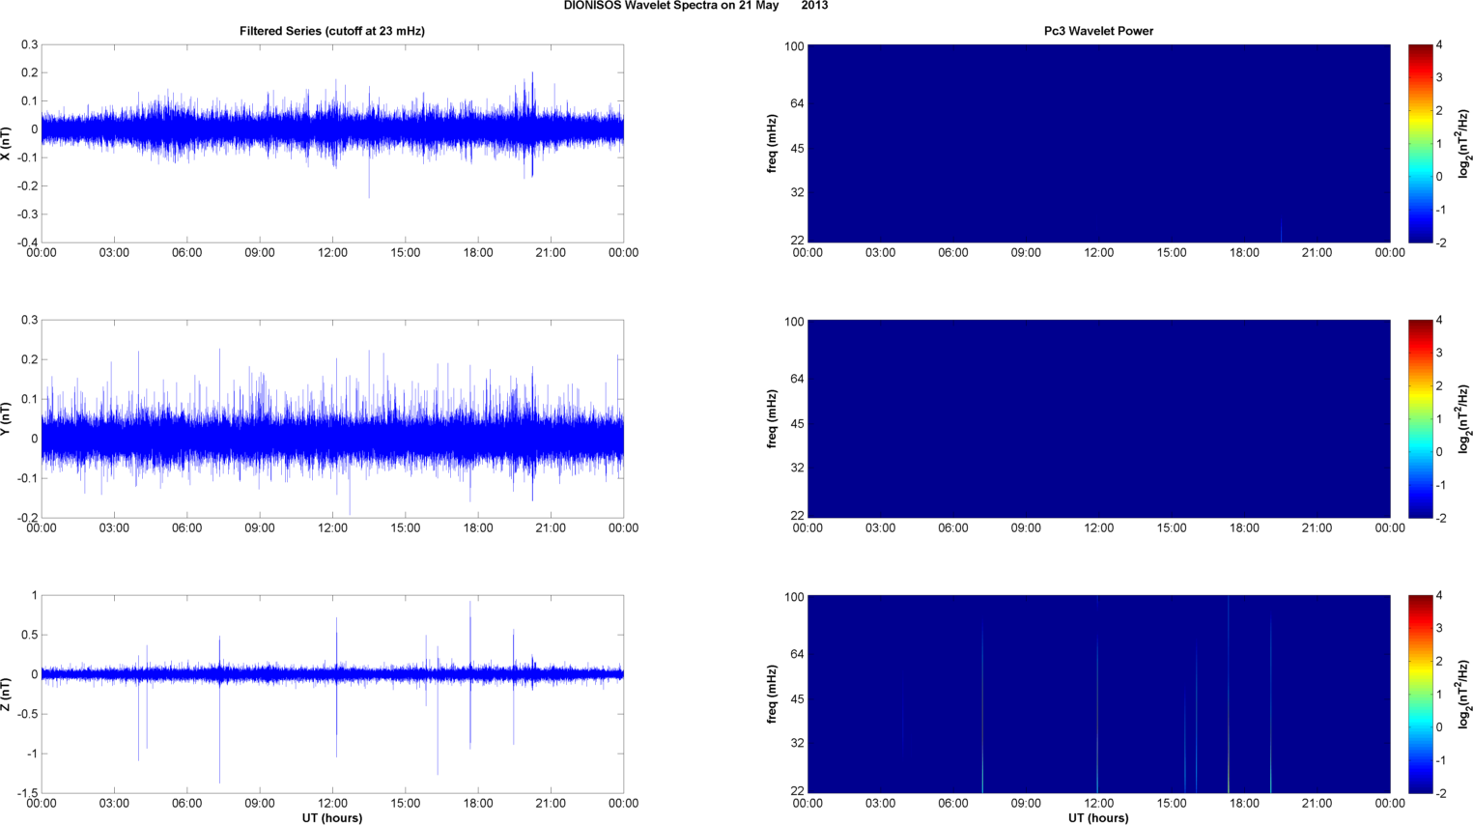
Task: Click 'freq (mHz)' label of the bottom spectrogram
Action: coord(773,695)
